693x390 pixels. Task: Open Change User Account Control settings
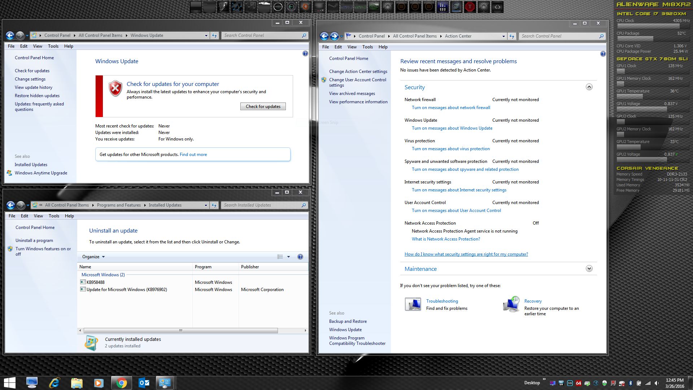point(357,82)
